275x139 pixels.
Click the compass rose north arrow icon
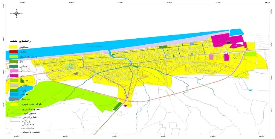click(x=17, y=14)
